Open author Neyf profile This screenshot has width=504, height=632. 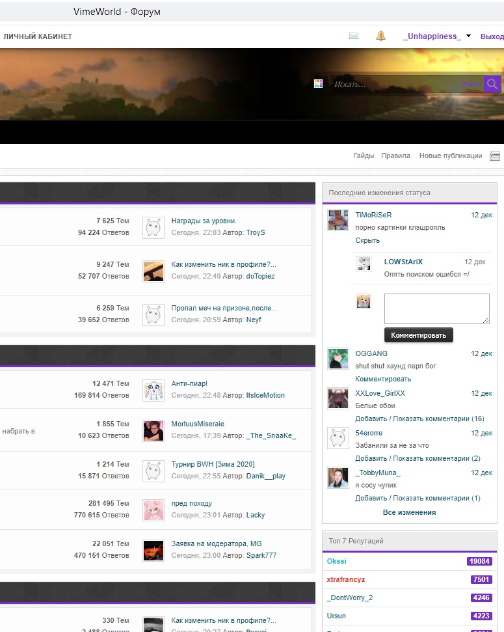(254, 320)
